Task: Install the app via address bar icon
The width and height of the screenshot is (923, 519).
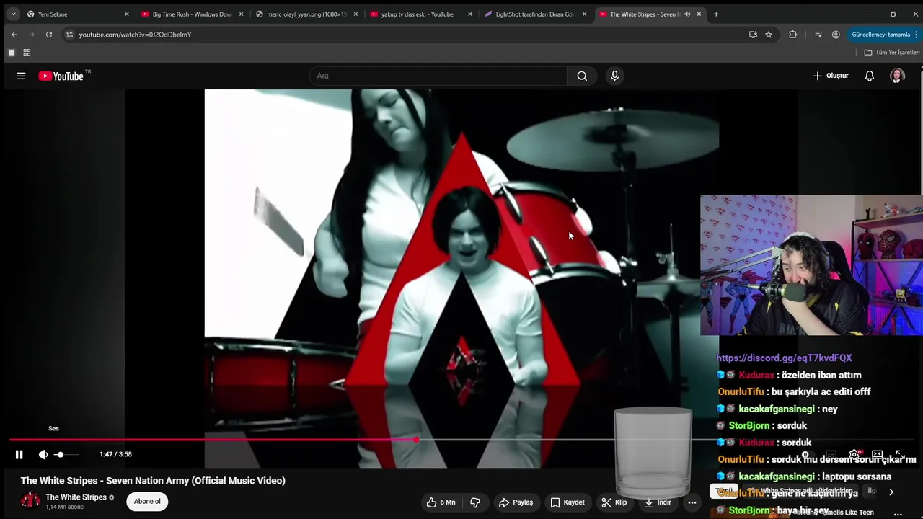Action: click(753, 35)
